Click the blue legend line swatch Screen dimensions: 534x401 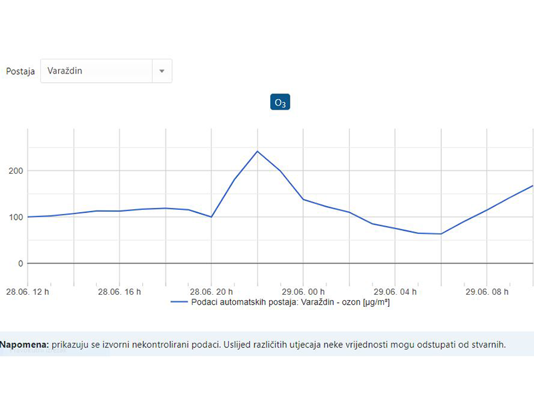179,303
